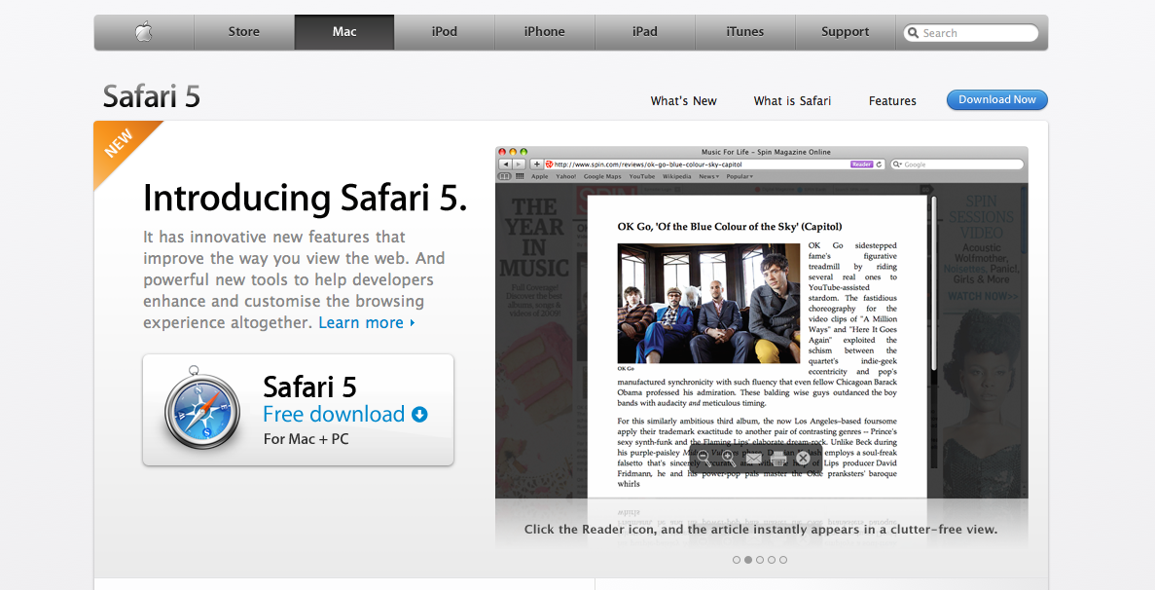Click the blue download arrow icon
1155x590 pixels.
point(419,414)
